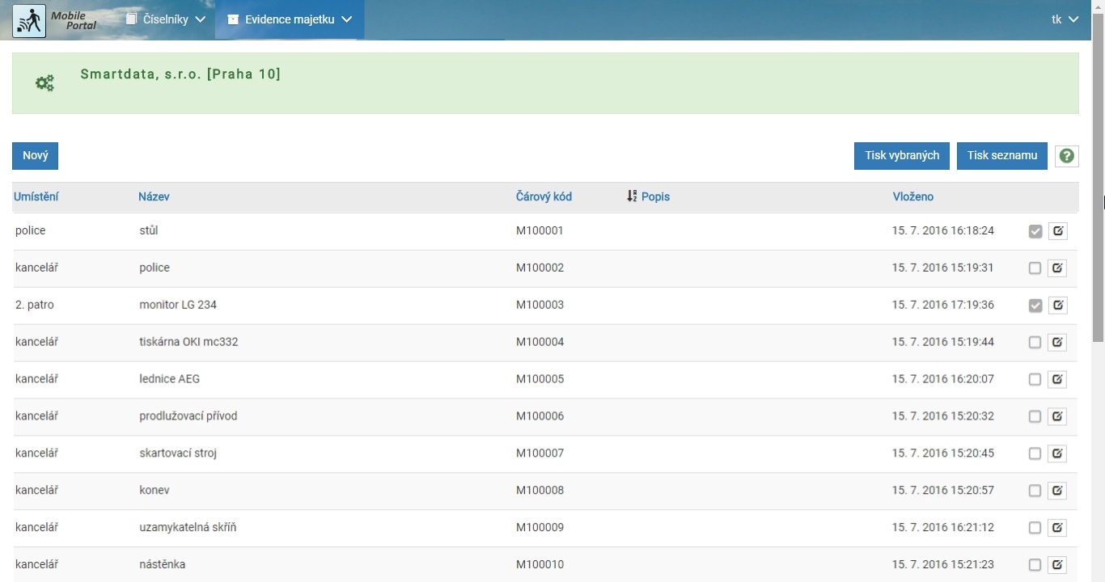
Task: Click the sort icon next to Popis
Action: (632, 196)
